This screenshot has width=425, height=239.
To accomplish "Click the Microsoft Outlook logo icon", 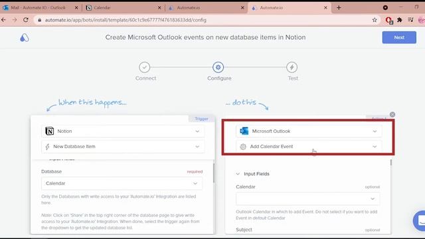I will click(244, 131).
